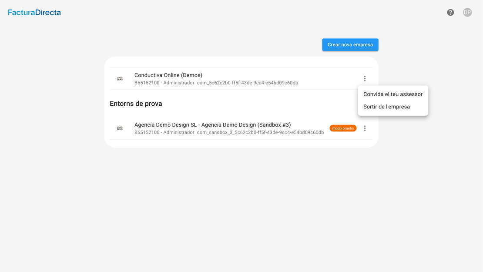Click the FacturaDirecta logo
Screen dimensions: 483x272
point(34,13)
